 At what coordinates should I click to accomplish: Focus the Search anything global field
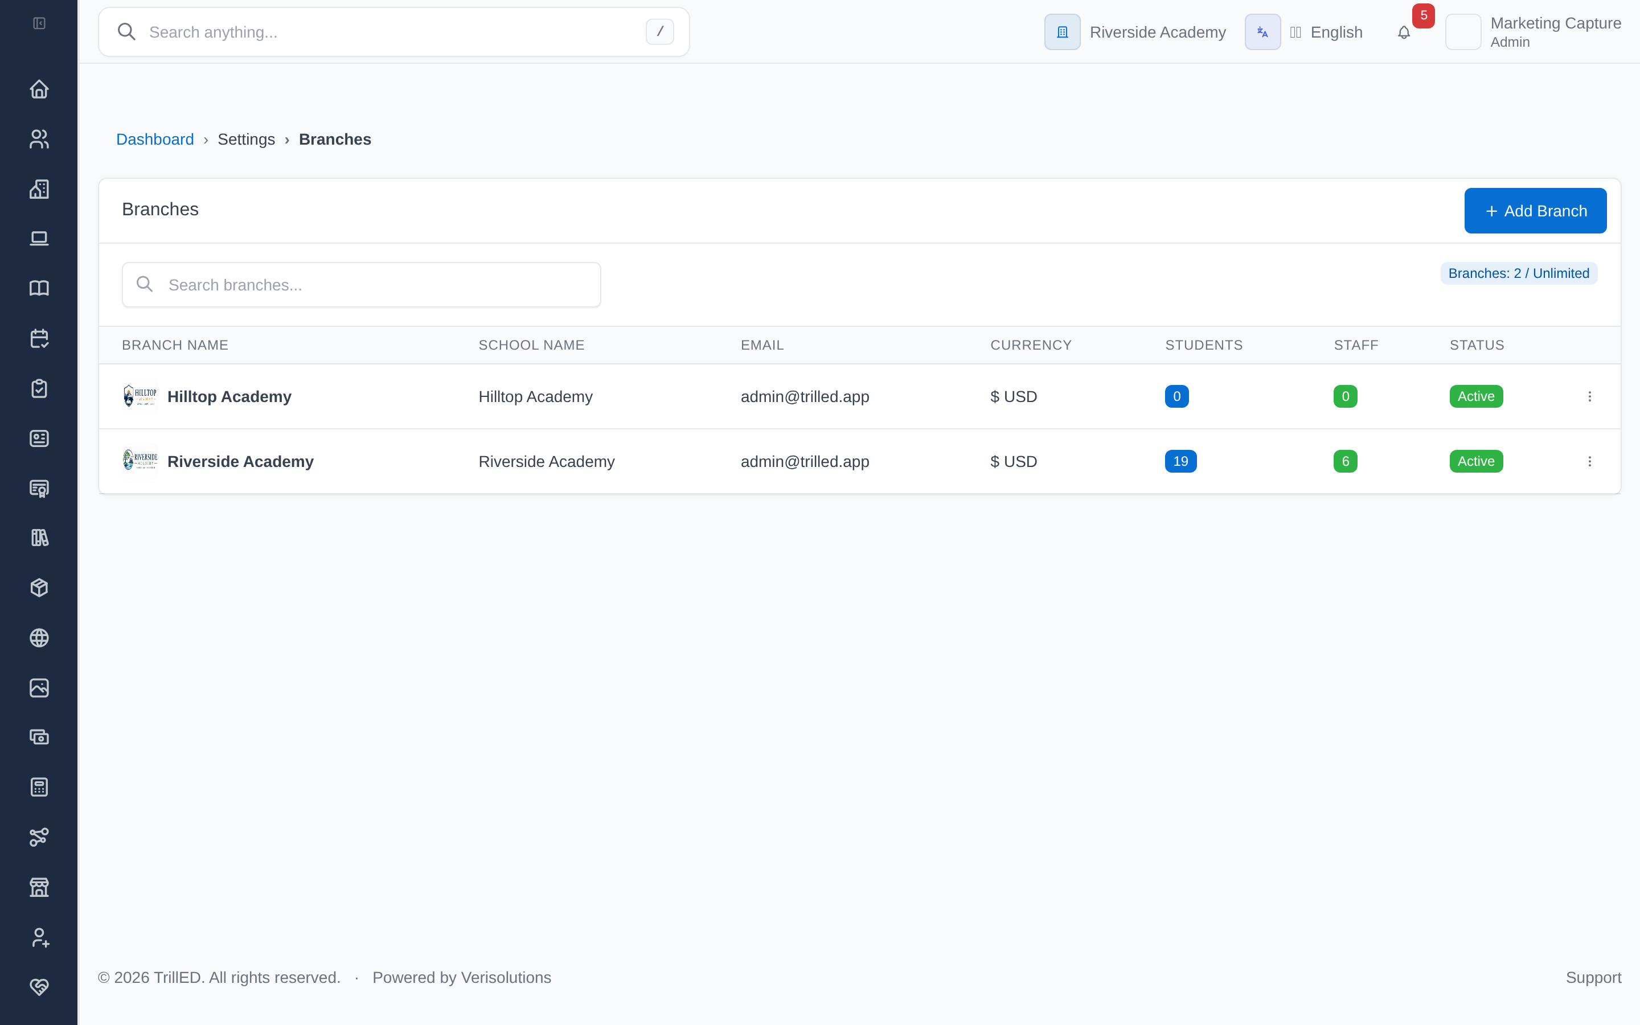(x=393, y=32)
